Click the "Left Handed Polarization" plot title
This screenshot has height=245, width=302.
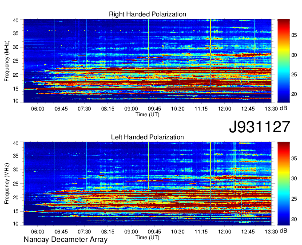tap(147, 137)
